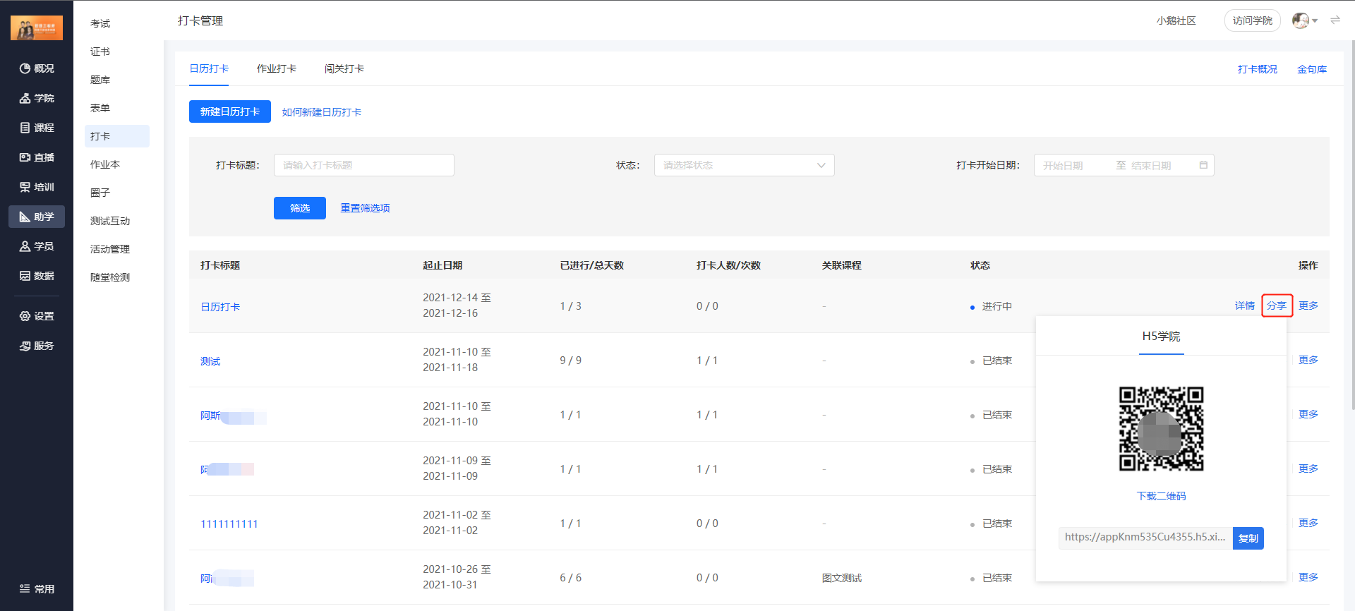
Task: Click the 培训 training sidebar icon
Action: pos(25,187)
